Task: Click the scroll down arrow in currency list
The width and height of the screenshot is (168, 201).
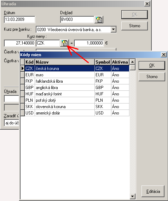Action: (x=132, y=196)
